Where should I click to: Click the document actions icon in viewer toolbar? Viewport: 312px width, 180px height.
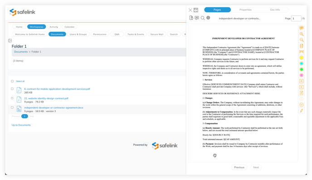pos(191,18)
